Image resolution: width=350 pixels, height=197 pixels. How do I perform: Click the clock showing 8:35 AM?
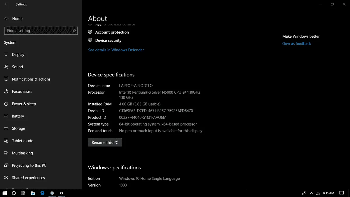coord(329,193)
